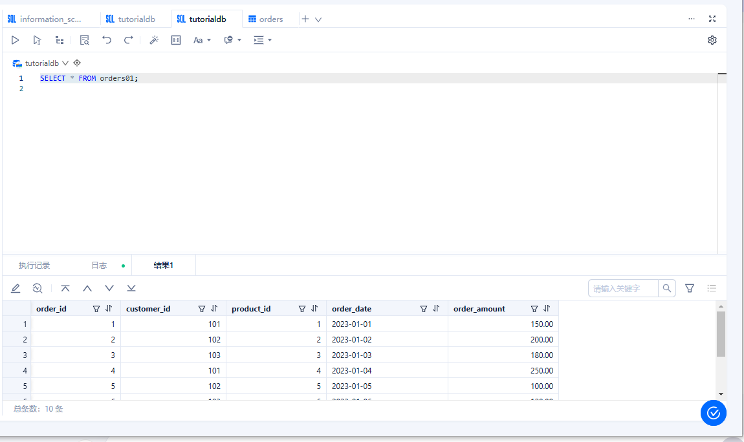744x442 pixels.
Task: Click the SQL editor line 1 statement
Action: point(89,78)
